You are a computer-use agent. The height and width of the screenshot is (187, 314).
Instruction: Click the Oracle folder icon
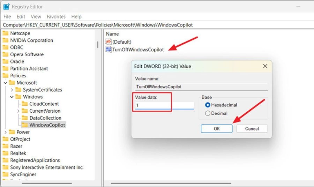(x=5, y=61)
